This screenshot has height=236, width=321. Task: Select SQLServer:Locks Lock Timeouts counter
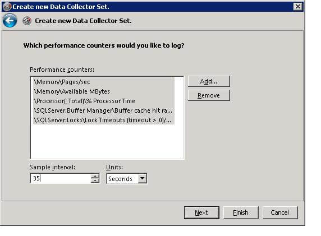(104, 120)
